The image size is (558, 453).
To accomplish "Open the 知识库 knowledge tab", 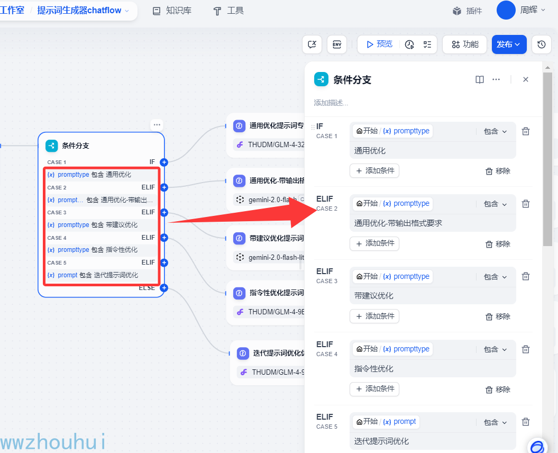I will tap(172, 11).
